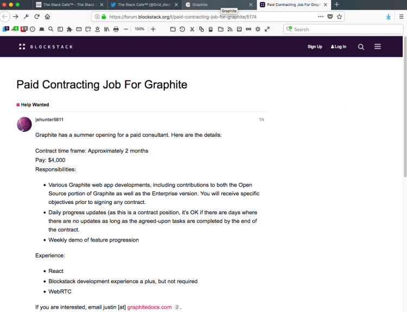Screen dimensions: 407x312
Task: Open the Help Wanted category link
Action: pyautogui.click(x=33, y=105)
